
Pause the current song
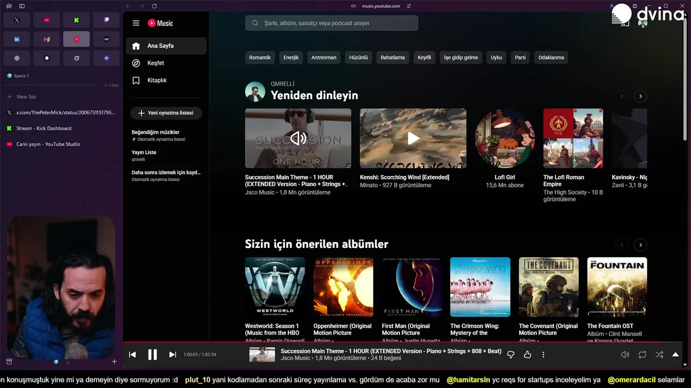coord(152,355)
